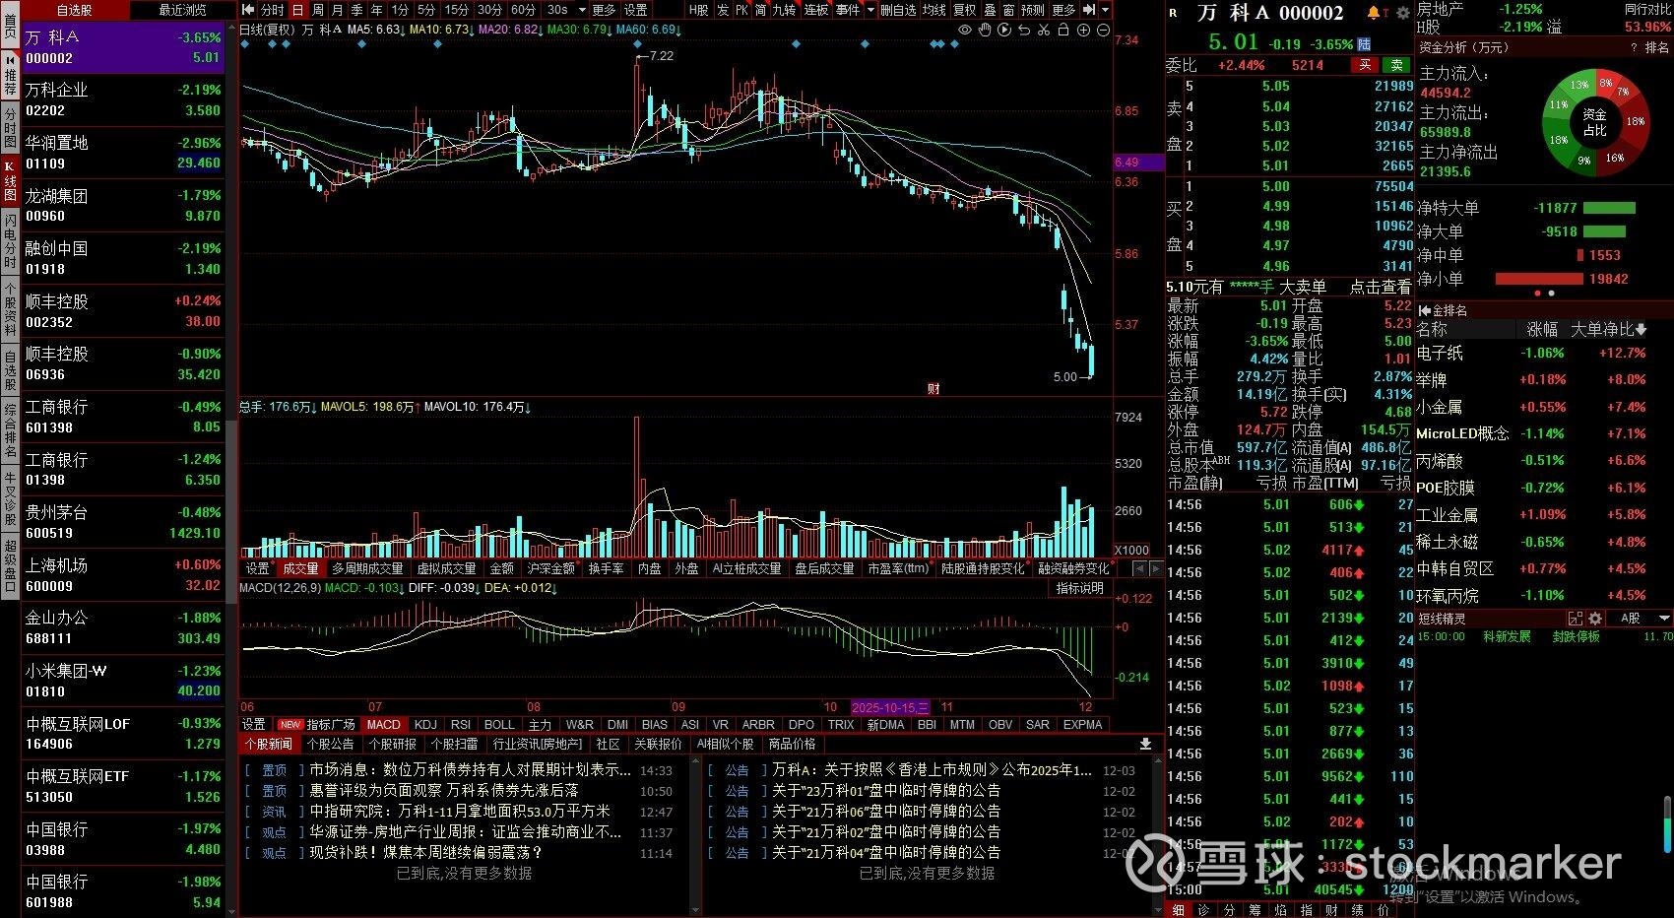Open the 叠 overlay toolbar item
Image resolution: width=1674 pixels, height=918 pixels.
(x=991, y=10)
